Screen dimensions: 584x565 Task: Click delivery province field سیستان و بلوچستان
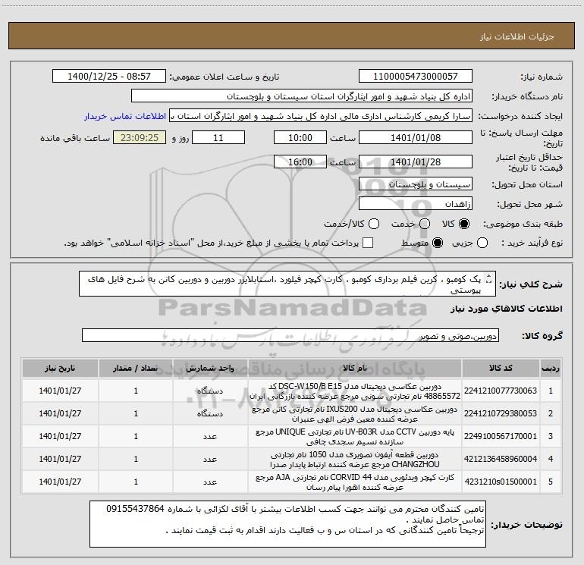pos(416,184)
